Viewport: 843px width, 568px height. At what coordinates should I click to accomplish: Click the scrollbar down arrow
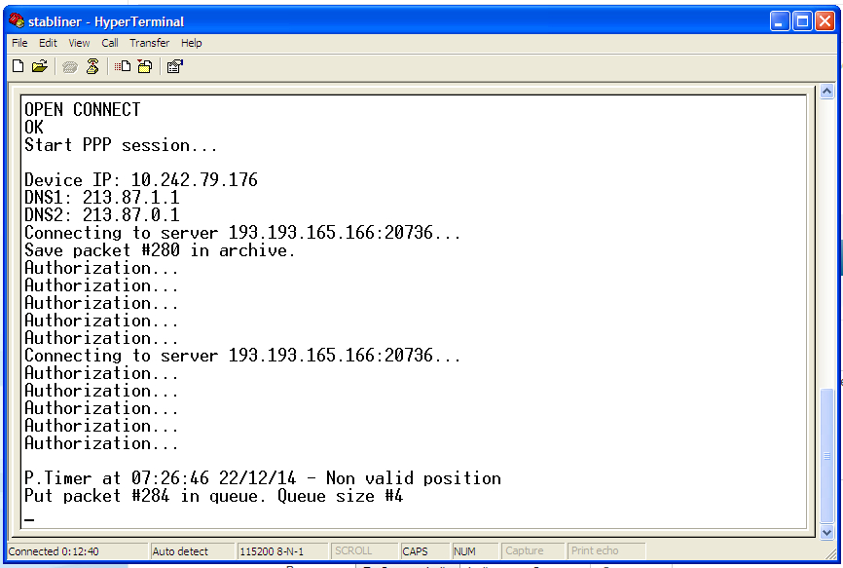tap(826, 533)
